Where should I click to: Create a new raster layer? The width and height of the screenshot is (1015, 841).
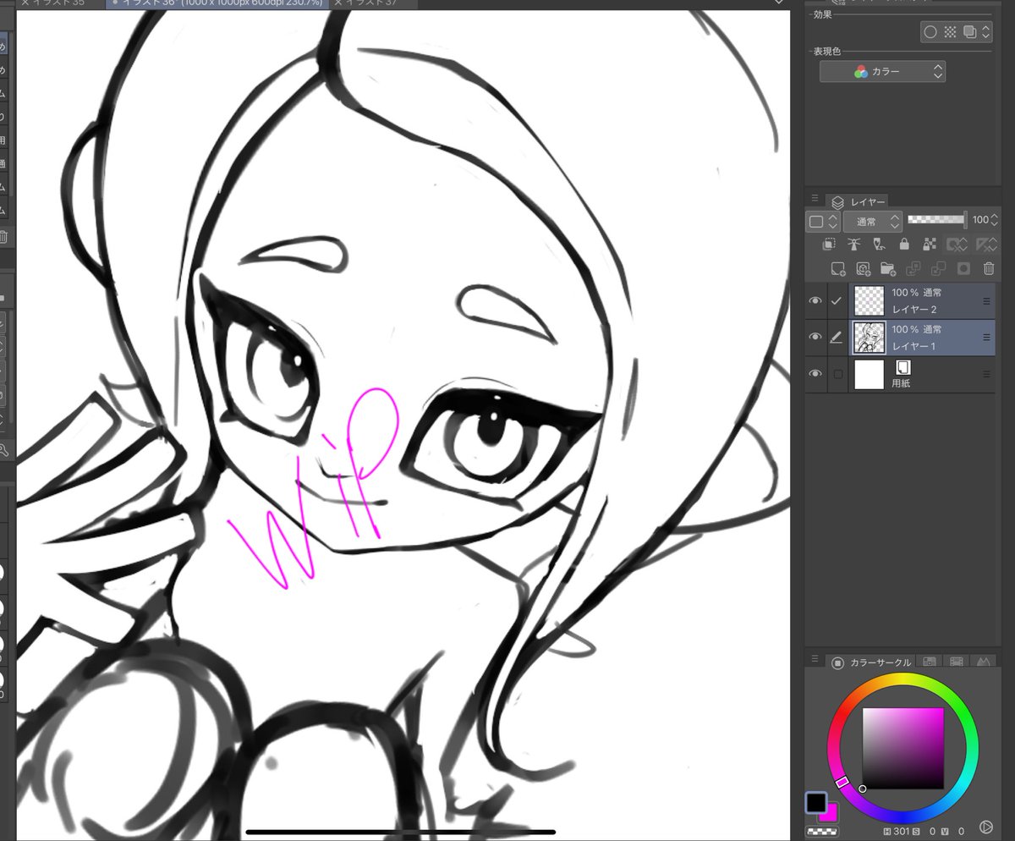(837, 269)
